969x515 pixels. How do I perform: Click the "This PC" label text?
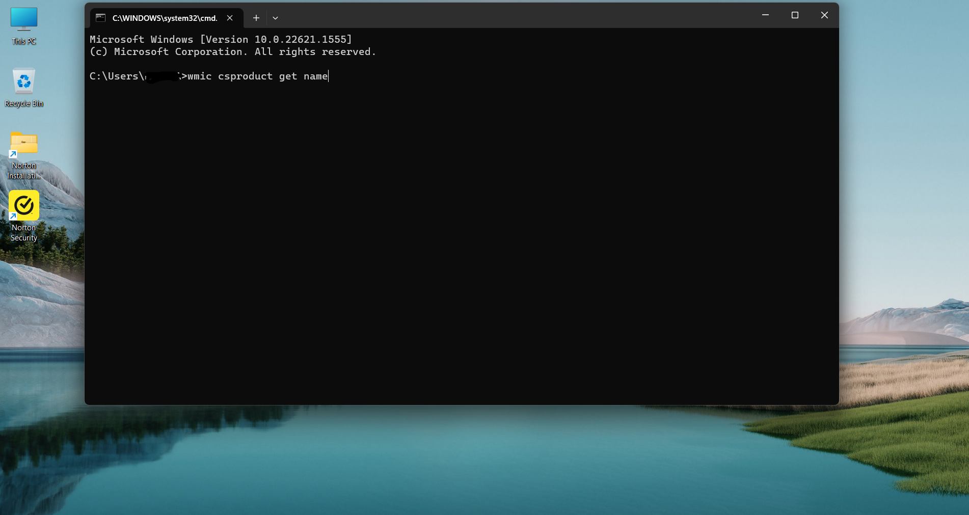(23, 41)
